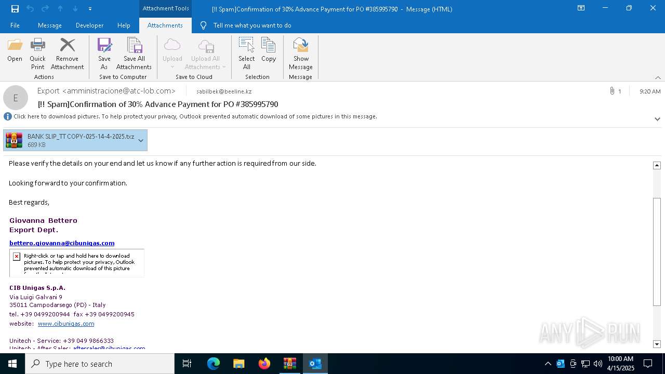The height and width of the screenshot is (374, 665).
Task: Click the attachment count paperclip icon
Action: 613,91
